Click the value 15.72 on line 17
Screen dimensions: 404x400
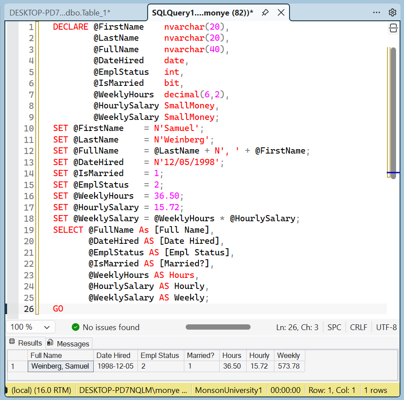click(167, 207)
